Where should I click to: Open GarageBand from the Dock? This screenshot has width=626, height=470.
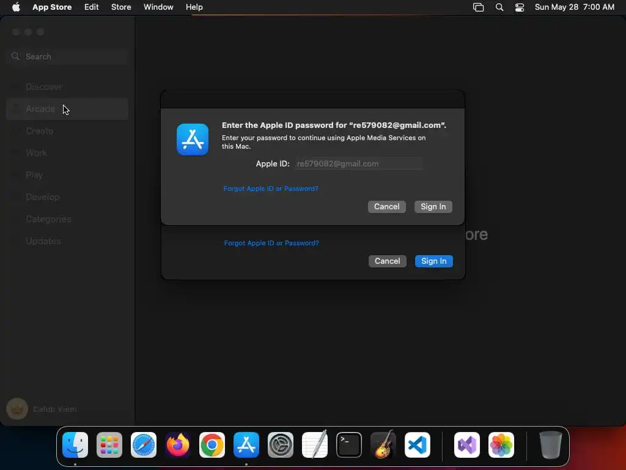point(383,445)
